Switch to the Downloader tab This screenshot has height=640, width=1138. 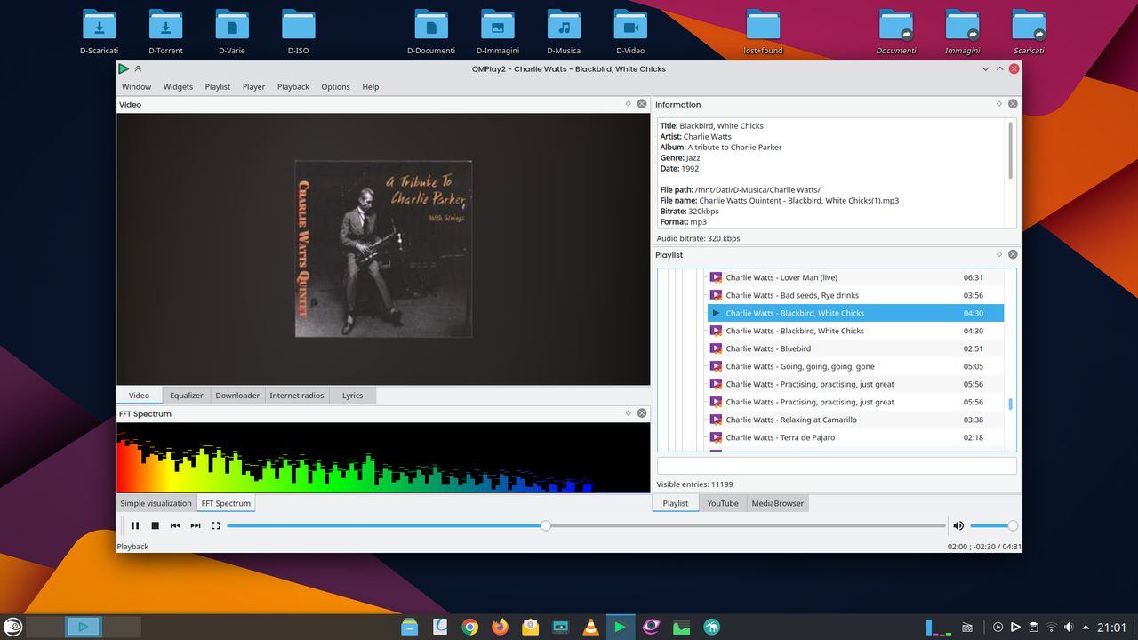tap(237, 396)
